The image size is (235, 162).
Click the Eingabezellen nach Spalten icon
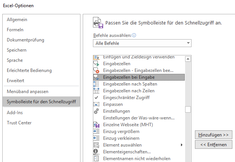(x=96, y=84)
